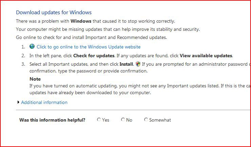Click the Was this information helpful question
Image resolution: width=251 pixels, height=147 pixels.
click(52, 120)
